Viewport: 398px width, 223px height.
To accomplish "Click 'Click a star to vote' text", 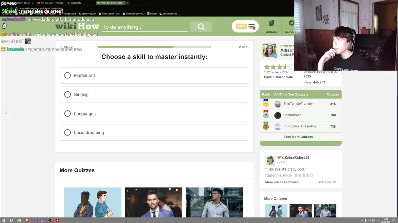I will pyautogui.click(x=278, y=77).
